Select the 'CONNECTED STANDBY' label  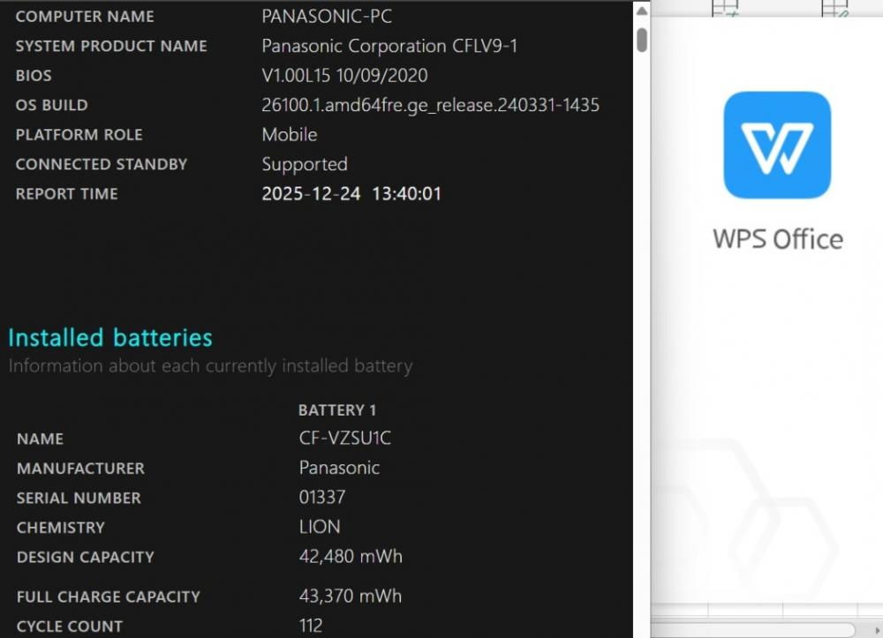click(102, 164)
